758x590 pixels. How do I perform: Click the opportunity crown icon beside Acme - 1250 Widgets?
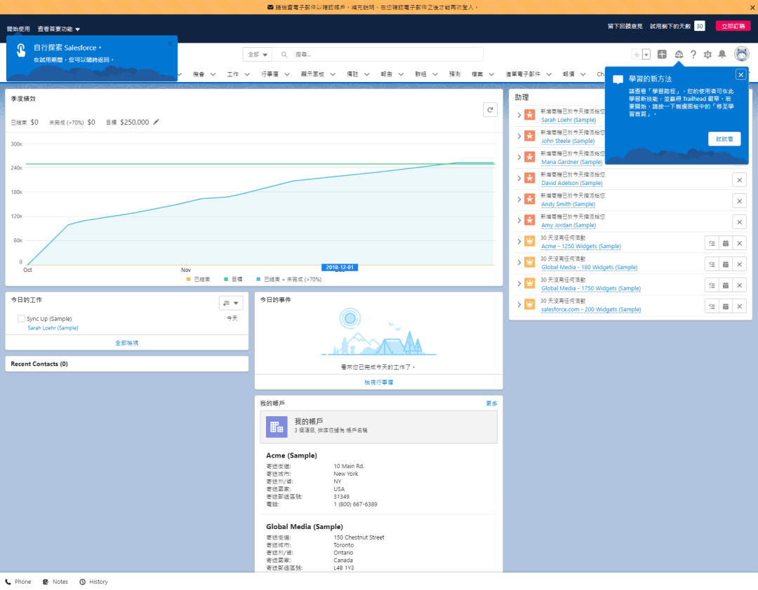530,242
